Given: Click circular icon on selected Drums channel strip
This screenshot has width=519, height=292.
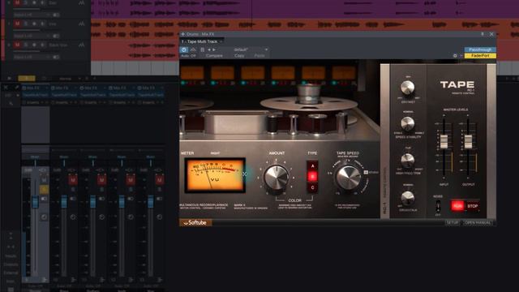Looking at the screenshot, I should click(x=44, y=217).
